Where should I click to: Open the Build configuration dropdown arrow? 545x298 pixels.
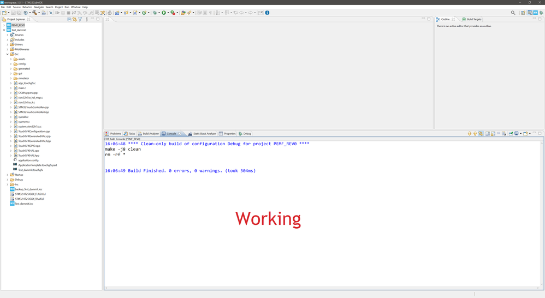coord(39,13)
